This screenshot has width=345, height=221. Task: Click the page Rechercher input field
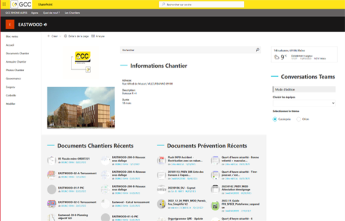(190, 50)
